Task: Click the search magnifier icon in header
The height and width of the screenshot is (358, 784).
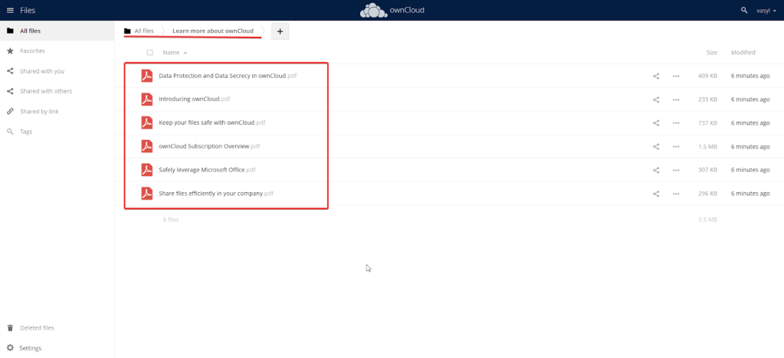Action: pos(744,11)
